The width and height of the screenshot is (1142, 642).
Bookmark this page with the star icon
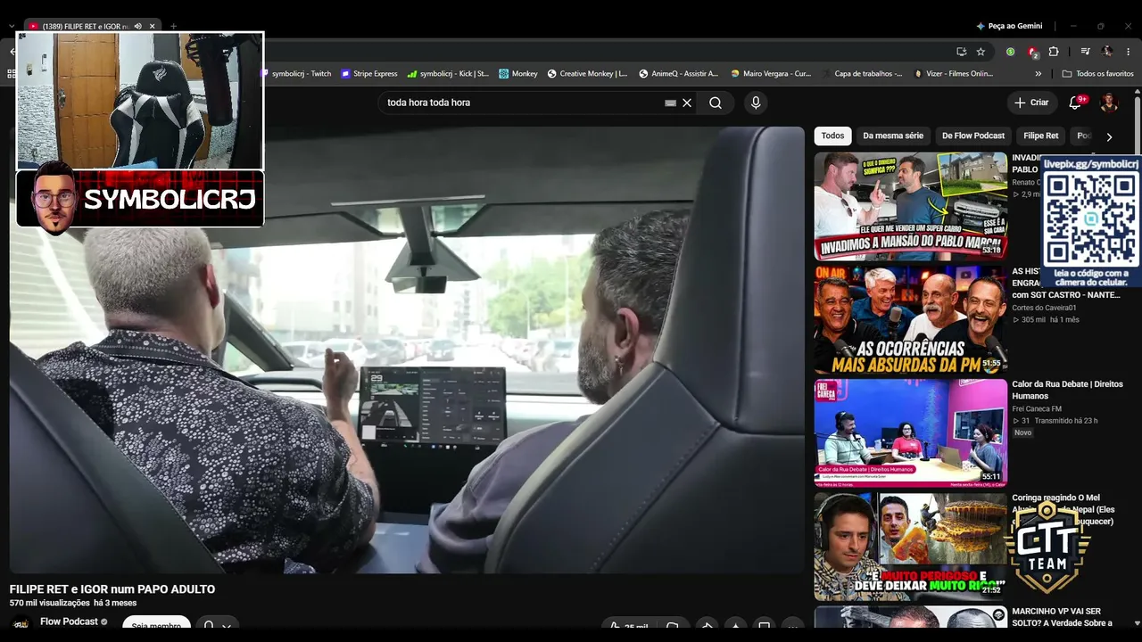click(981, 52)
